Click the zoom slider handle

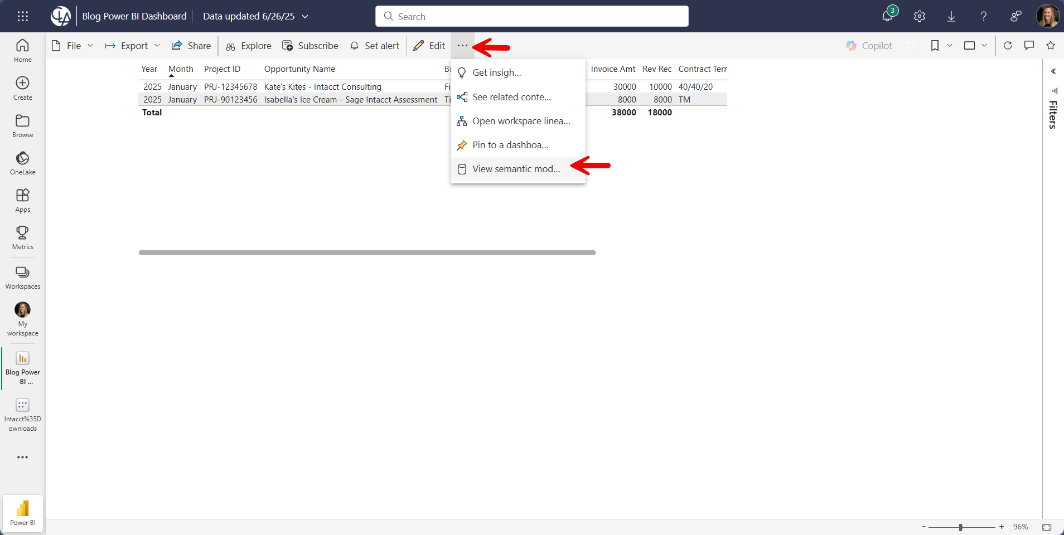click(960, 527)
